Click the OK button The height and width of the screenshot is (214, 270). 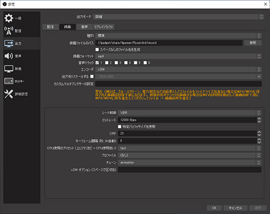coord(214,208)
